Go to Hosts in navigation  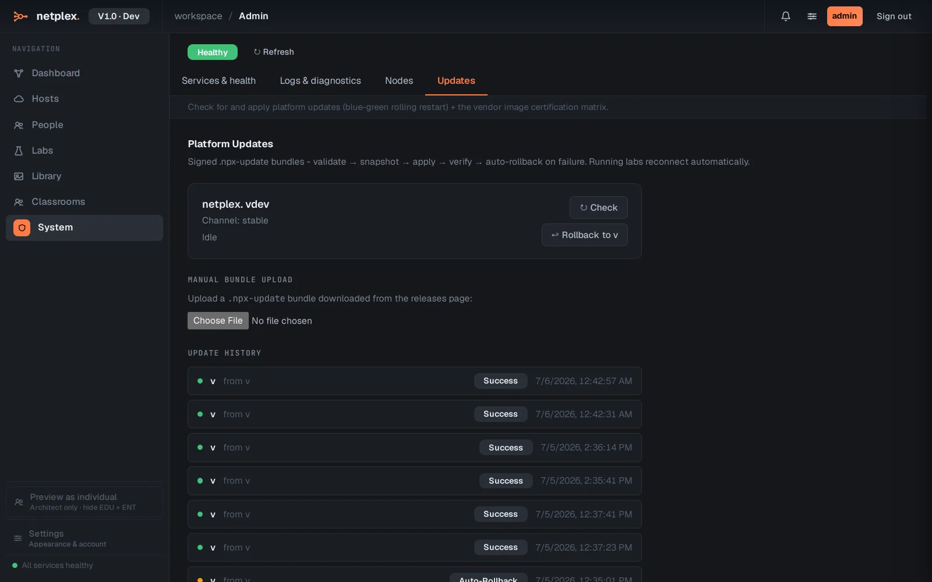tap(84, 99)
